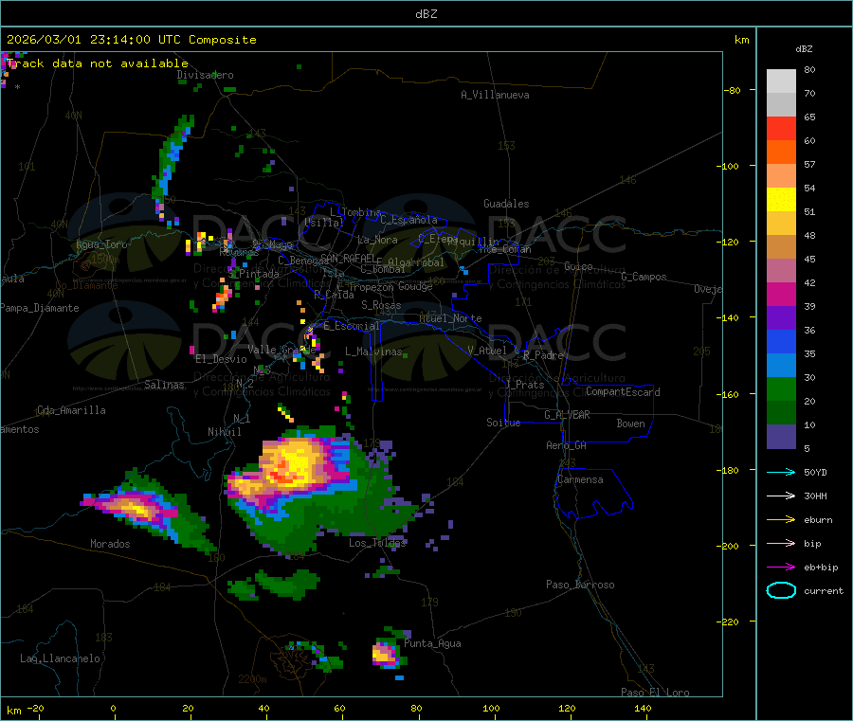
Task: Select the red 60–65 dBZ swatch
Action: click(x=781, y=129)
